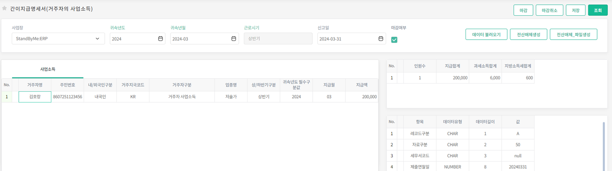612x171 pixels.
Task: Toggle the 마감여부 checkbox
Action: (394, 40)
